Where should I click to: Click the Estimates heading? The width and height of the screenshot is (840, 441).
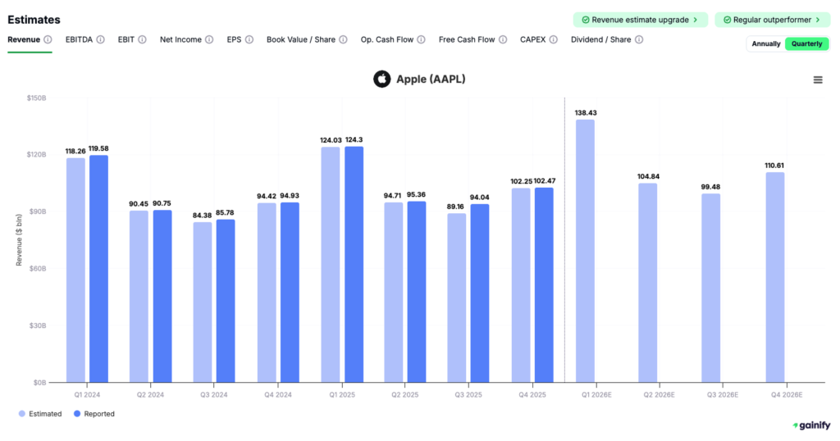point(34,20)
